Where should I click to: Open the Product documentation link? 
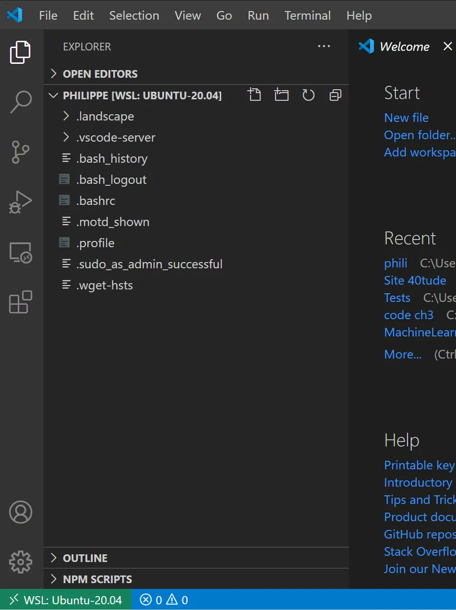tap(420, 517)
